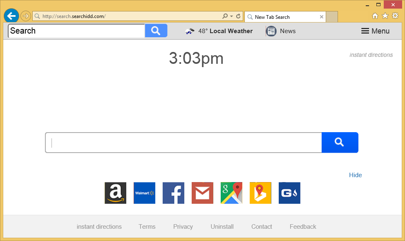Screen dimensions: 405x241
Task: Open the Walmart shortcut tile
Action: coord(144,193)
